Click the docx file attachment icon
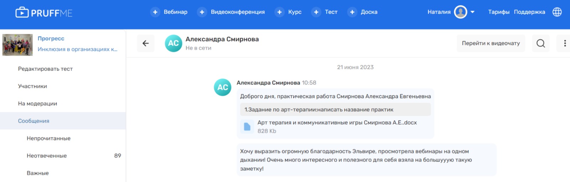 click(247, 126)
